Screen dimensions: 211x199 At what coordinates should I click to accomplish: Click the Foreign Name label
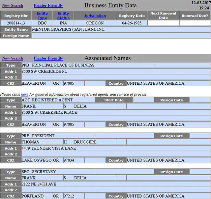point(16,36)
